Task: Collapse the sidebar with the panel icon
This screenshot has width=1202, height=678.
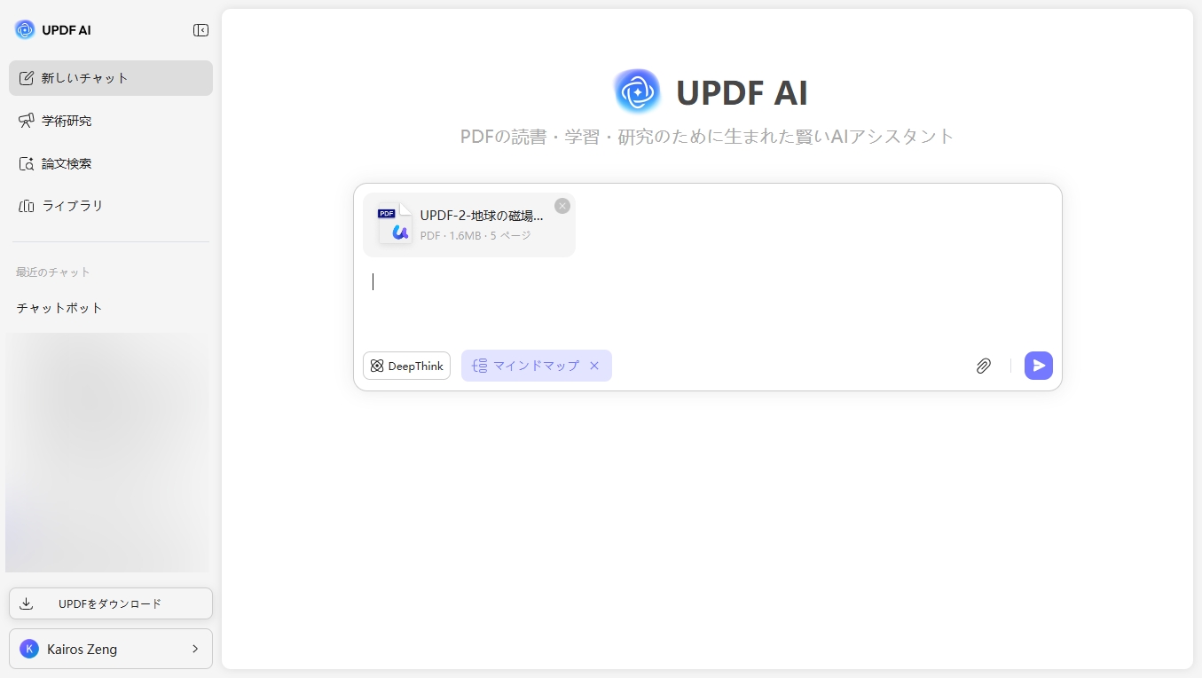Action: pyautogui.click(x=200, y=30)
